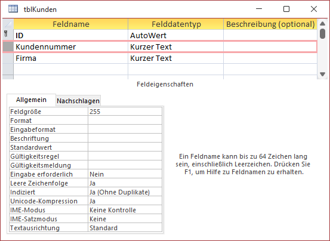
Task: Click the select-all corner of field grid
Action: coord(8,24)
